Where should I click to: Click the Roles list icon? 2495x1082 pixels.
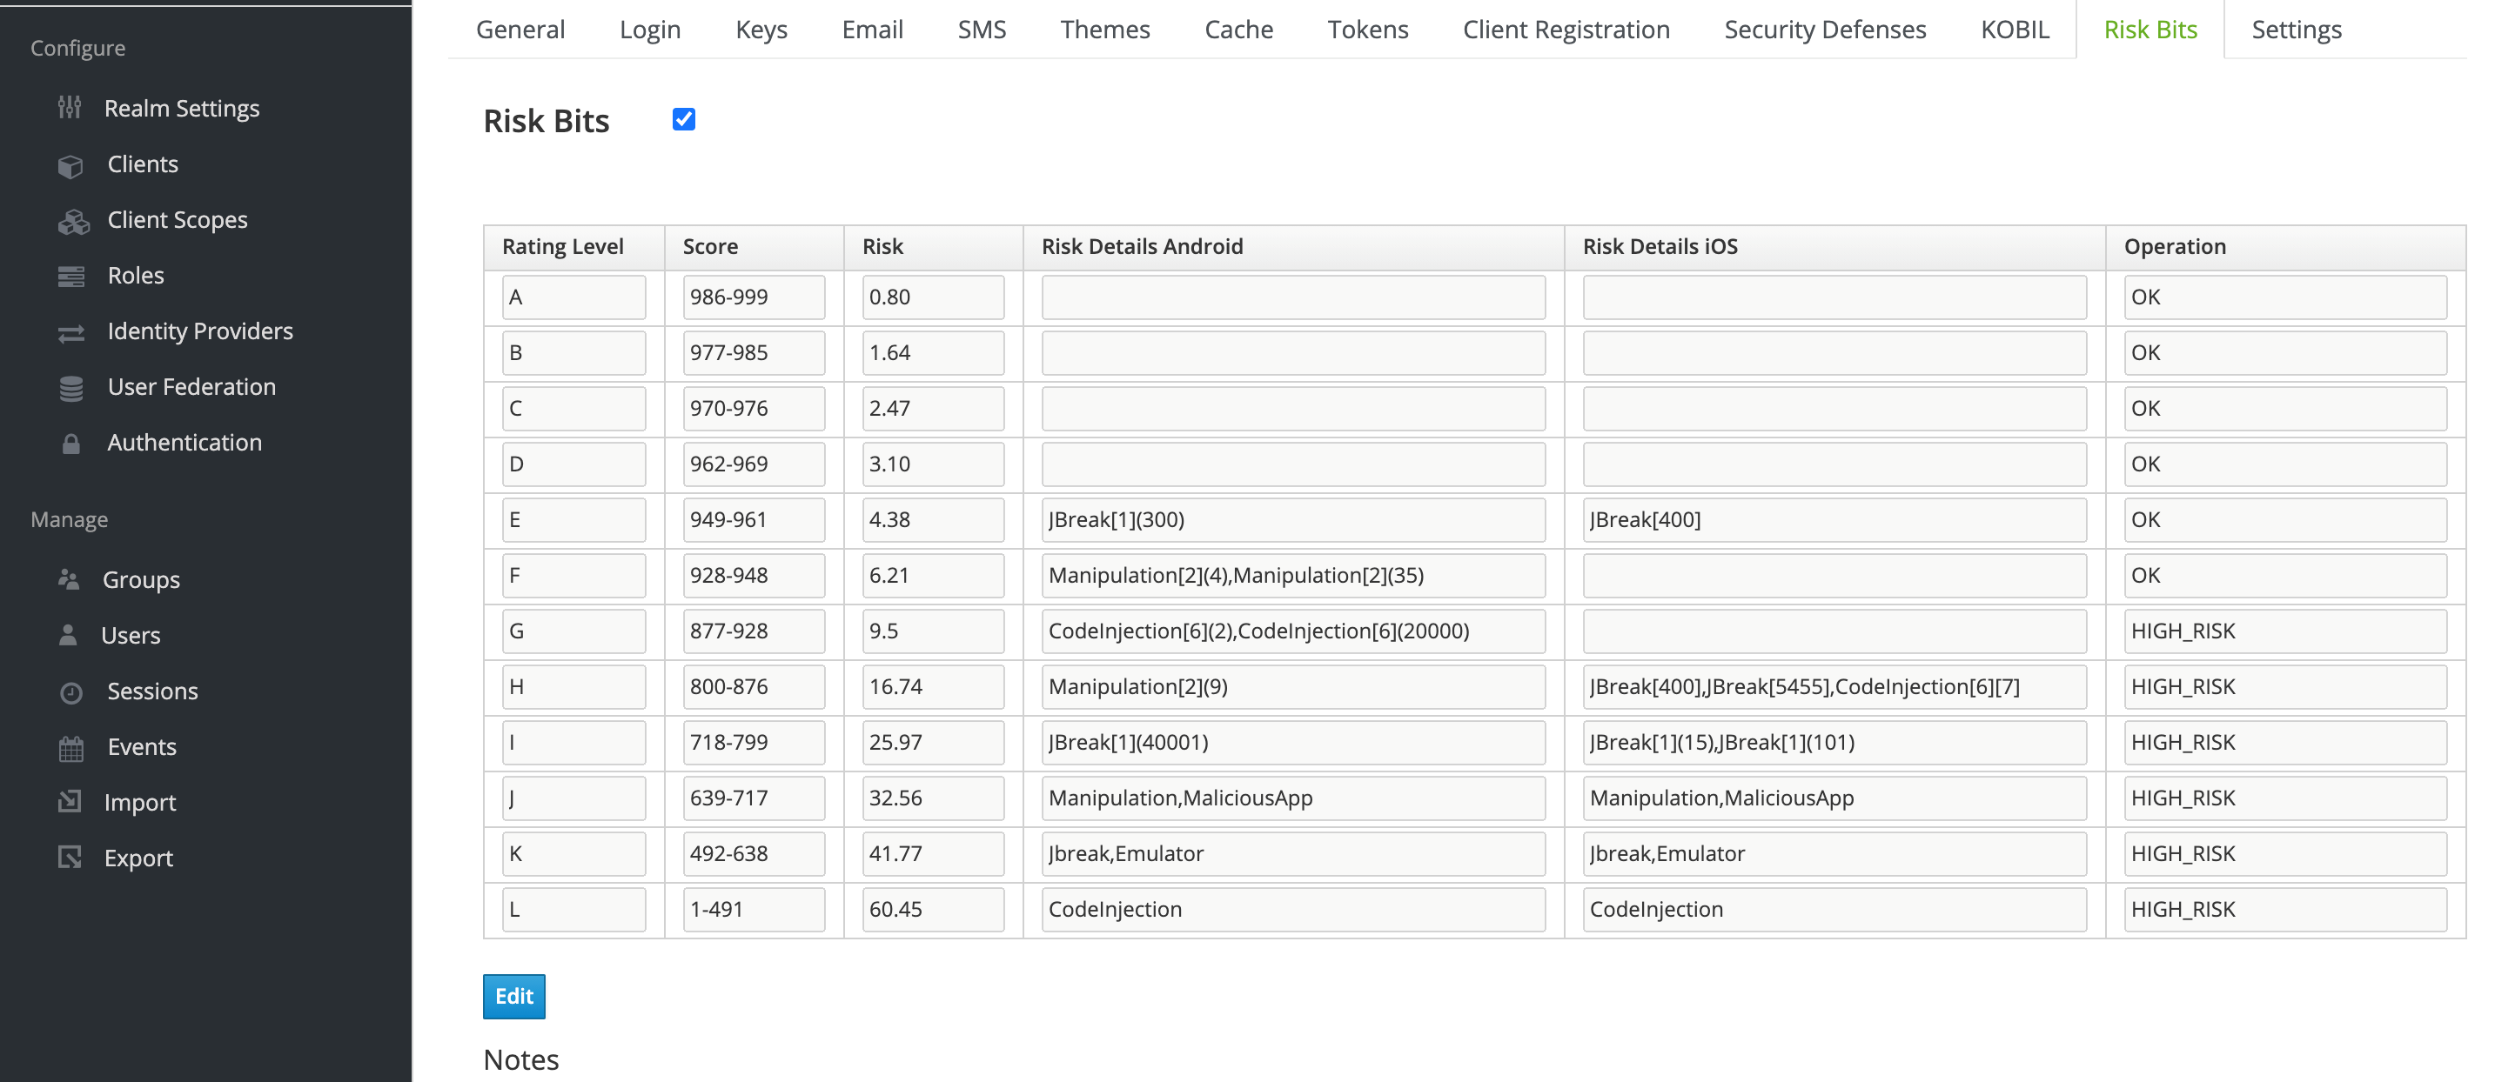pos(71,277)
